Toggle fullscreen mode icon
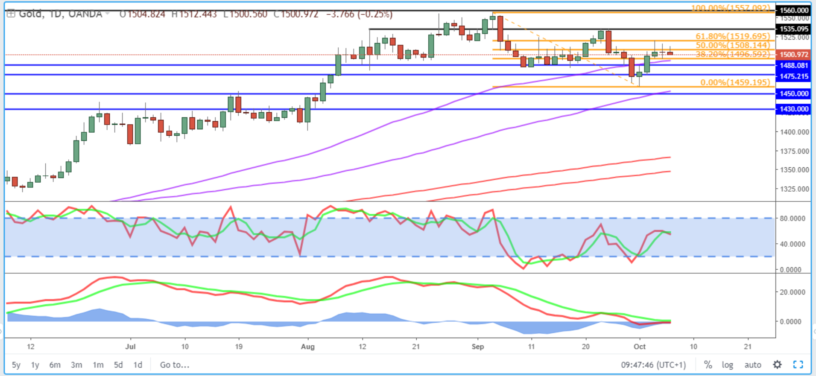816x376 pixels. [x=798, y=364]
